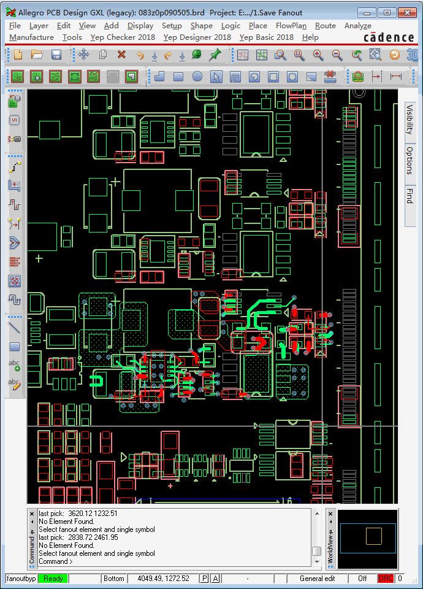423x589 pixels.
Task: Open the Layer menu
Action: 39,26
